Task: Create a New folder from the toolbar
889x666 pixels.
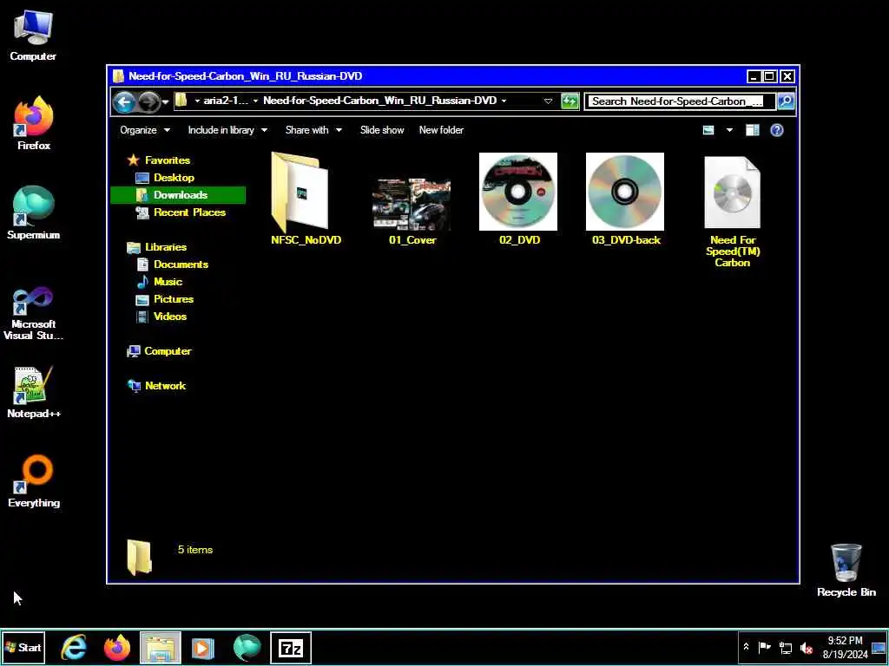Action: [x=441, y=130]
